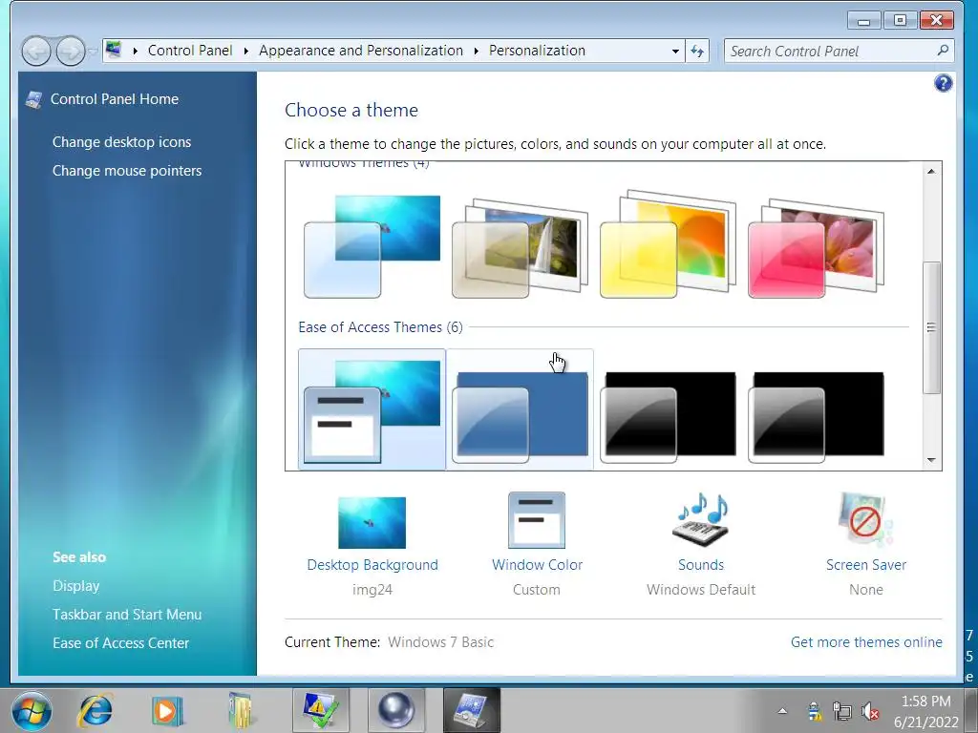Select the Windows 7 Aero theme thumbnail

[x=372, y=246]
